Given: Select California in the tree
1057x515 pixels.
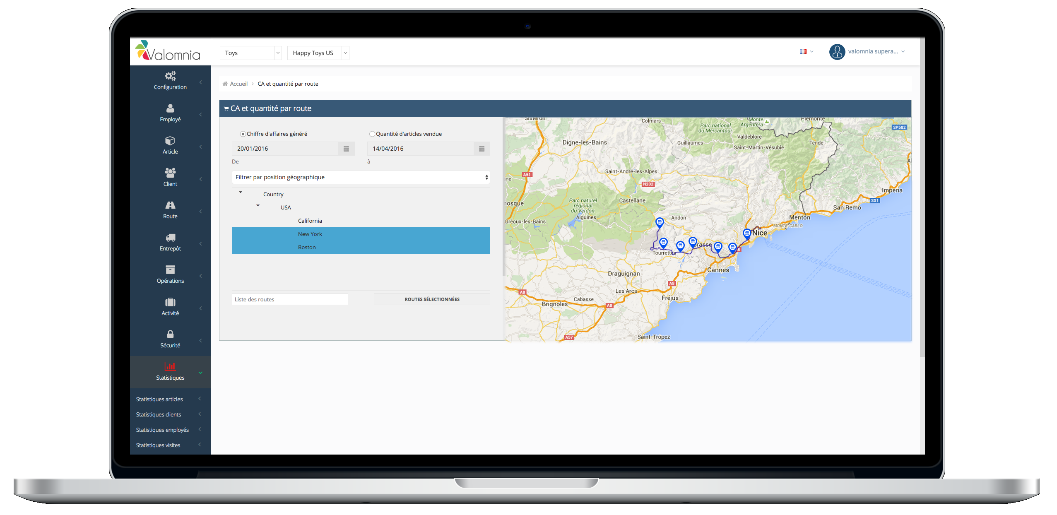Looking at the screenshot, I should pyautogui.click(x=310, y=221).
